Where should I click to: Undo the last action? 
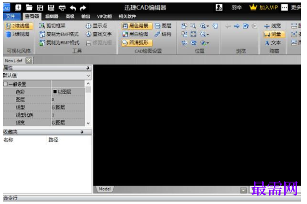coord(73,8)
